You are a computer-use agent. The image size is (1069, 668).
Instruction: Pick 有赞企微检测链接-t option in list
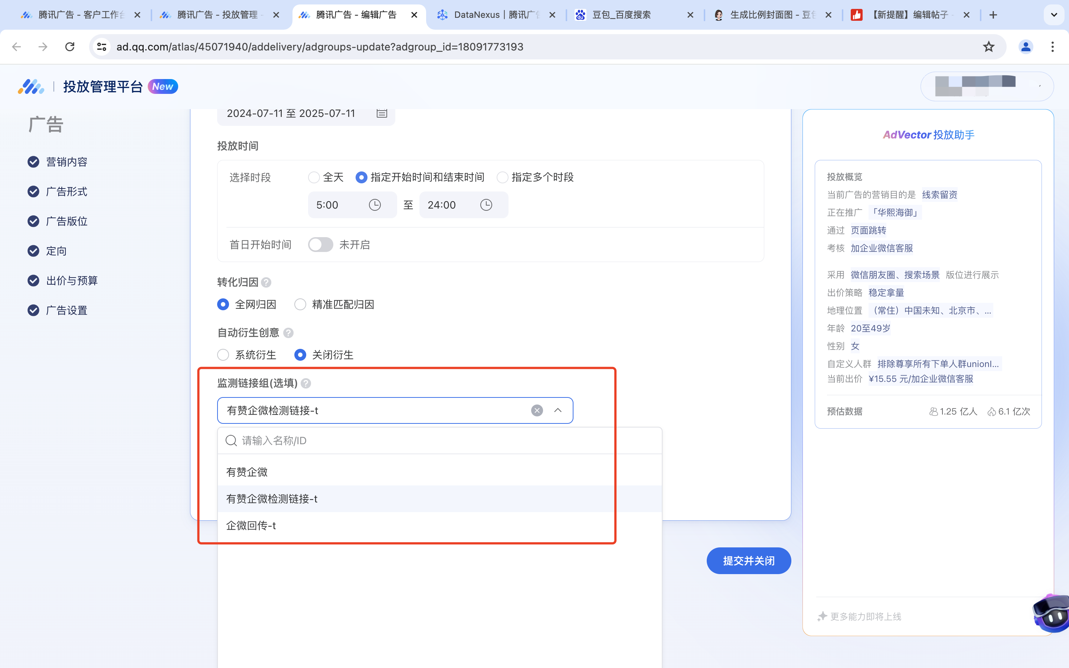439,499
